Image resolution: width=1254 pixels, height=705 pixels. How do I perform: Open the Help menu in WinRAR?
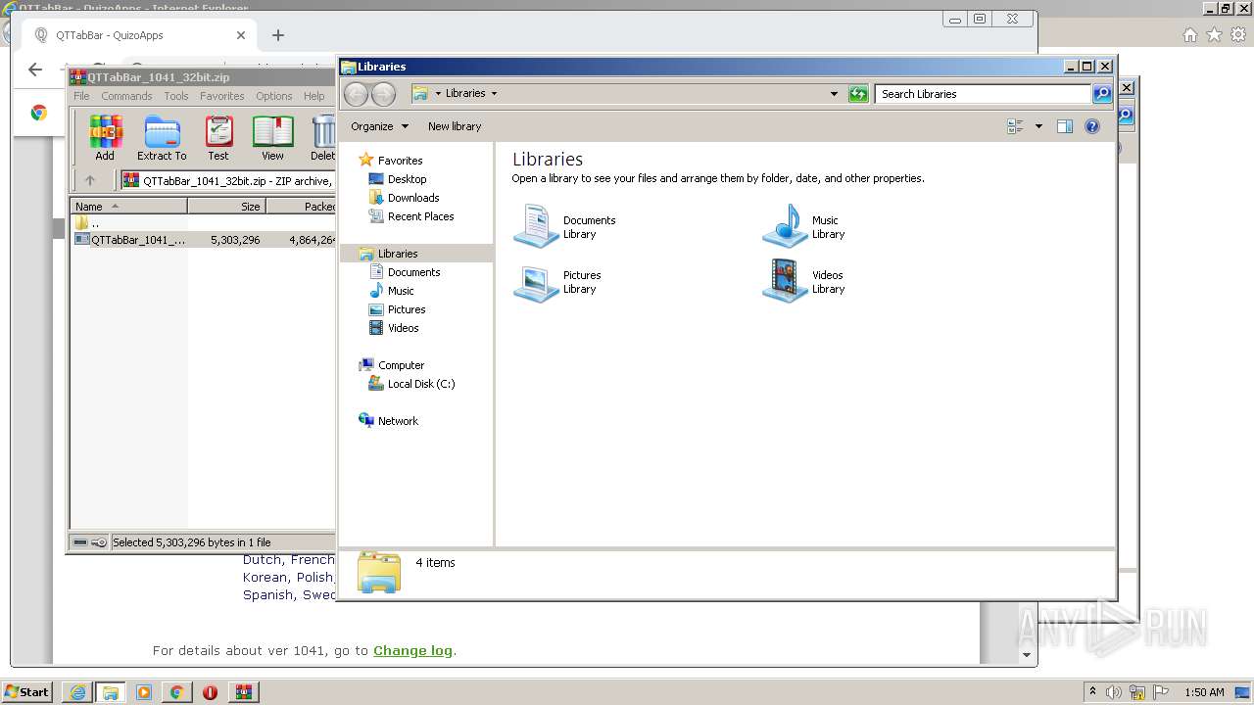[x=313, y=96]
